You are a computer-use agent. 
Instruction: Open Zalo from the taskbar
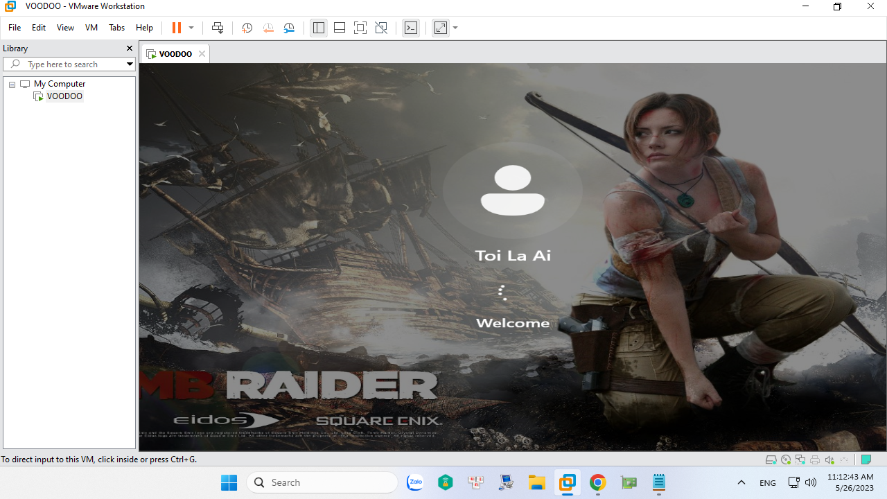click(x=415, y=482)
